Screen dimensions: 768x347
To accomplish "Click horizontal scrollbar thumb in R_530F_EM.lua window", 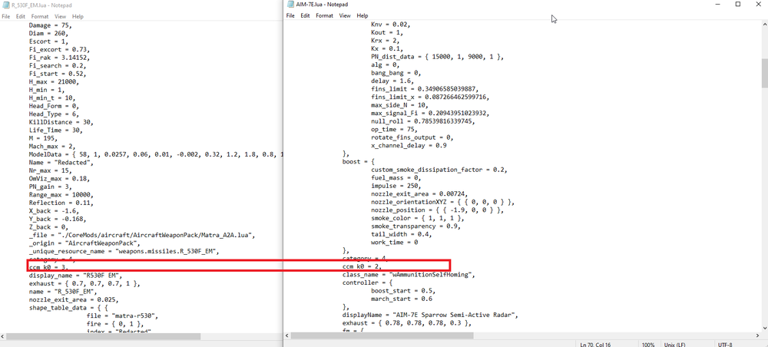I will pyautogui.click(x=103, y=336).
